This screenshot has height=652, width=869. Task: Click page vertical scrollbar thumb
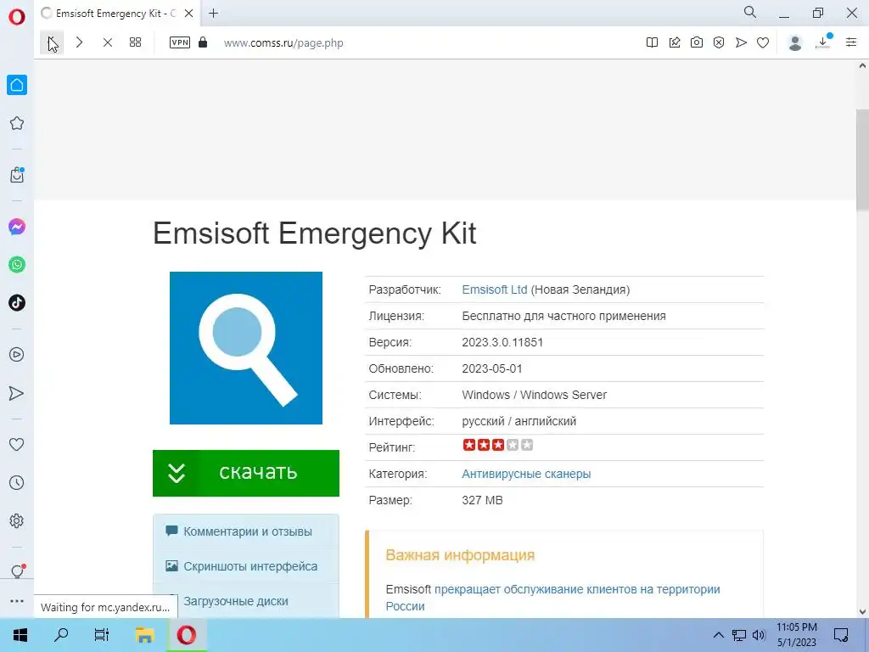pos(862,160)
